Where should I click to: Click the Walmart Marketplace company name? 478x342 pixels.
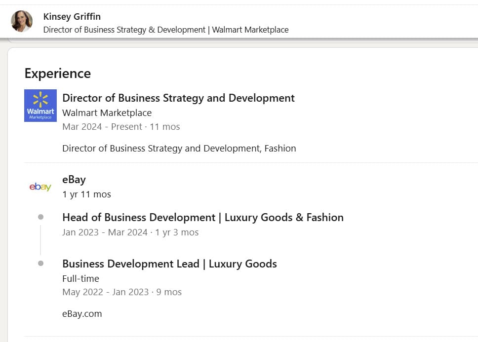coord(107,113)
